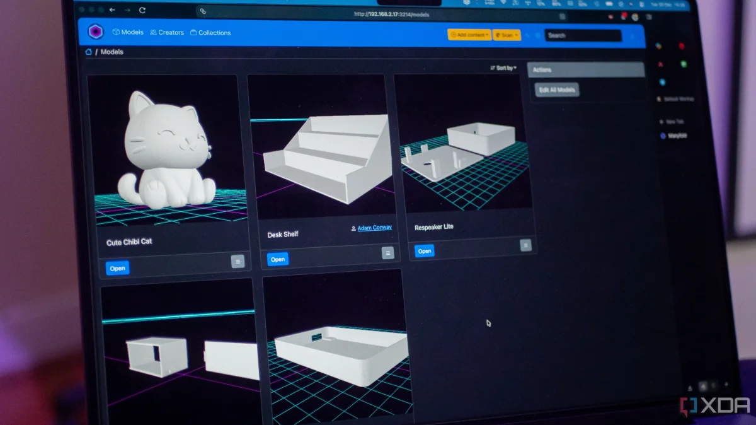Click the Edit All Models button

[557, 90]
